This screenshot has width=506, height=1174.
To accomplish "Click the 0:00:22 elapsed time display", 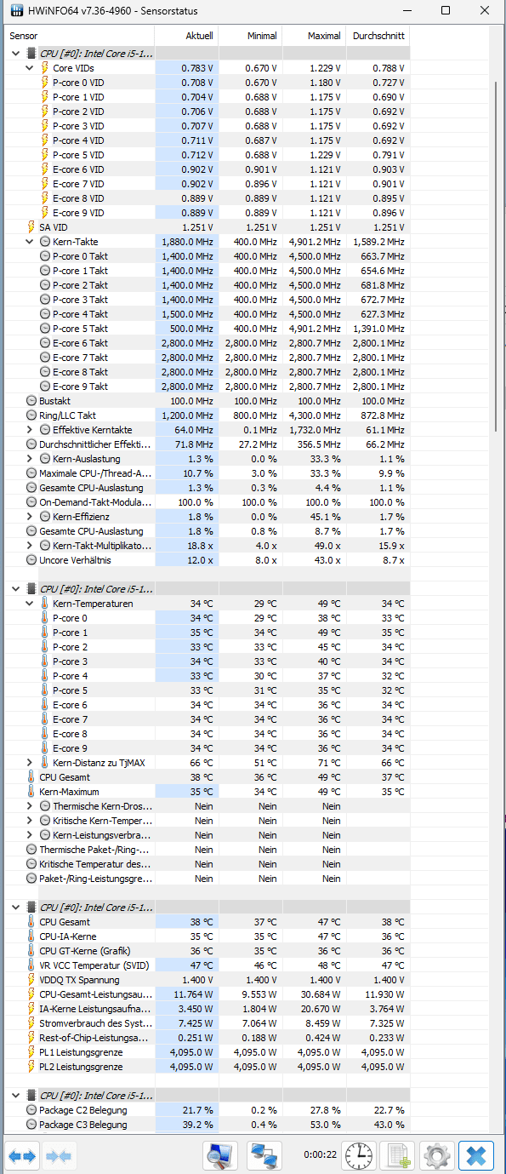I will [x=320, y=1155].
